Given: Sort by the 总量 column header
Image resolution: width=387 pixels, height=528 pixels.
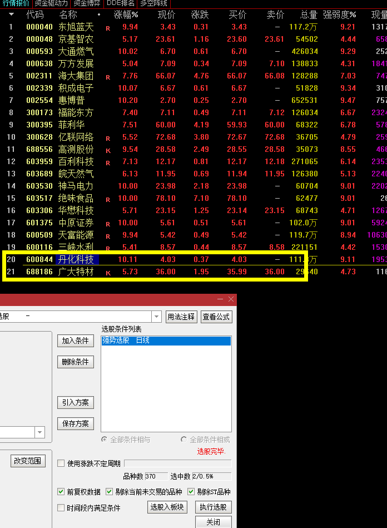Looking at the screenshot, I should [x=309, y=15].
